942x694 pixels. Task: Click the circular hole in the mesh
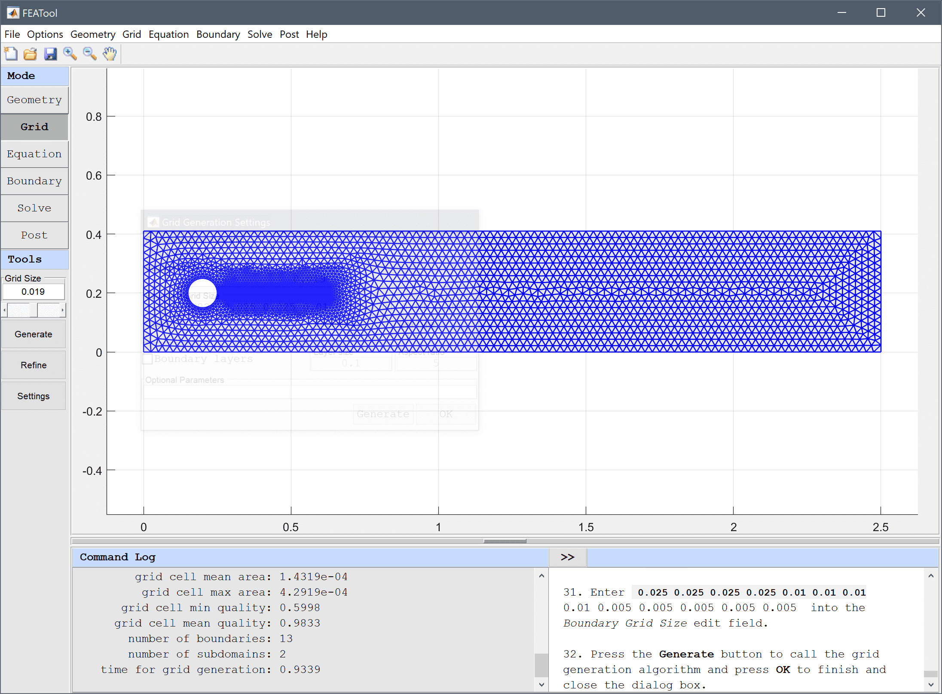coord(202,293)
